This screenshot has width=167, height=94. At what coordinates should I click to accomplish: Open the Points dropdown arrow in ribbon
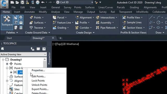[x=43, y=17]
